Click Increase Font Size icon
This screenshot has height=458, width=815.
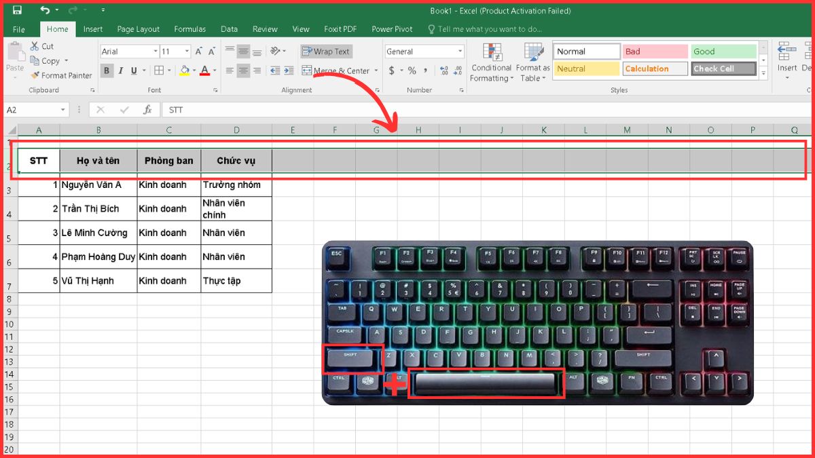(199, 52)
